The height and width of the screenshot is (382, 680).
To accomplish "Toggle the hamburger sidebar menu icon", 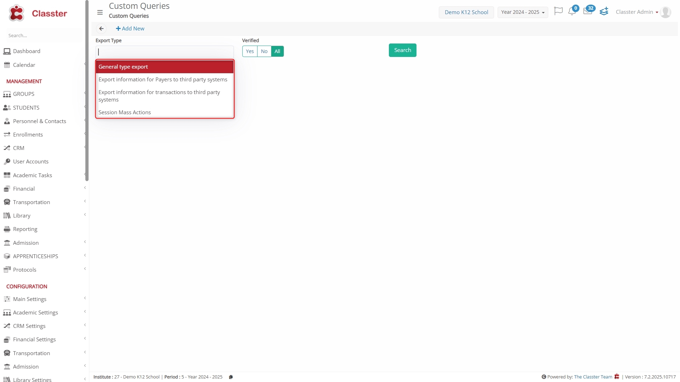I will [100, 12].
